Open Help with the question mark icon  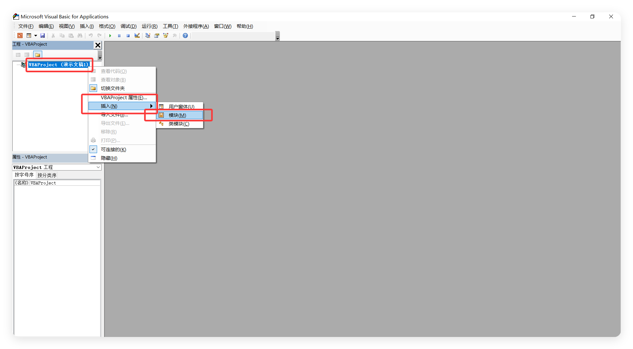click(x=185, y=36)
